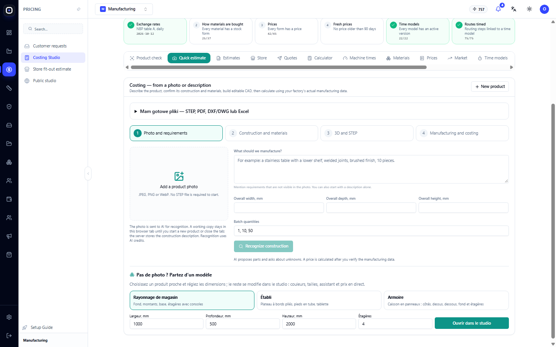Click the AI credits counter showing 757
556x347 pixels.
[x=478, y=9]
